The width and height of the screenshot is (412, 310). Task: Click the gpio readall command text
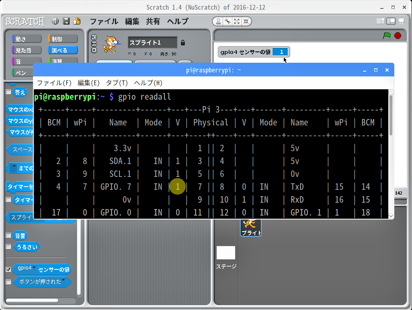click(145, 97)
